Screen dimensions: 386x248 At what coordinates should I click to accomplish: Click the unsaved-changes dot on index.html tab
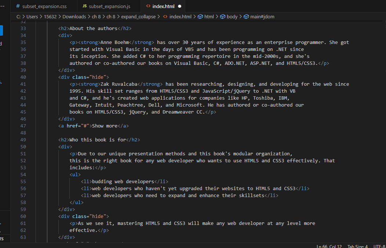(x=179, y=6)
